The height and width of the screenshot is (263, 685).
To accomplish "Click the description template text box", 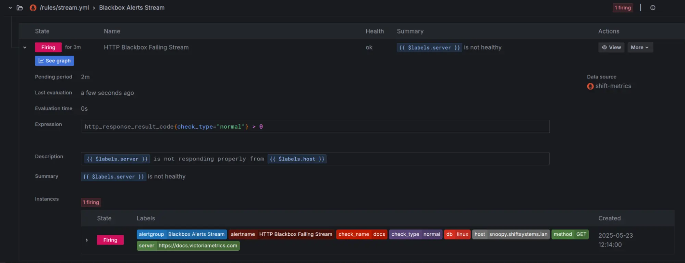I will (315, 159).
